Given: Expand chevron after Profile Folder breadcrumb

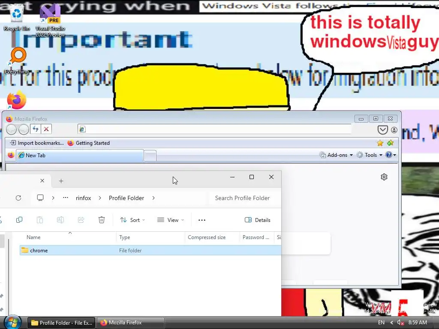Looking at the screenshot, I should (x=153, y=198).
